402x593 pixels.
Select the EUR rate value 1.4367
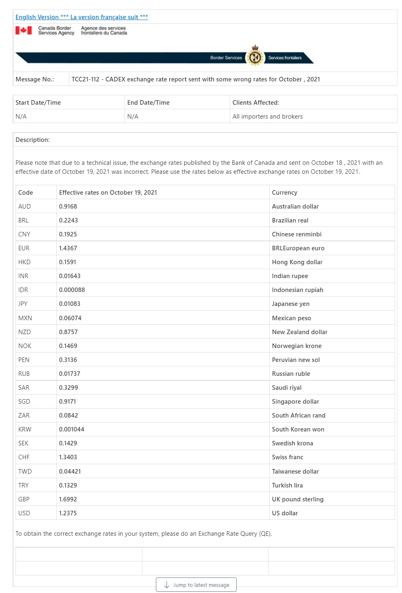pyautogui.click(x=68, y=248)
